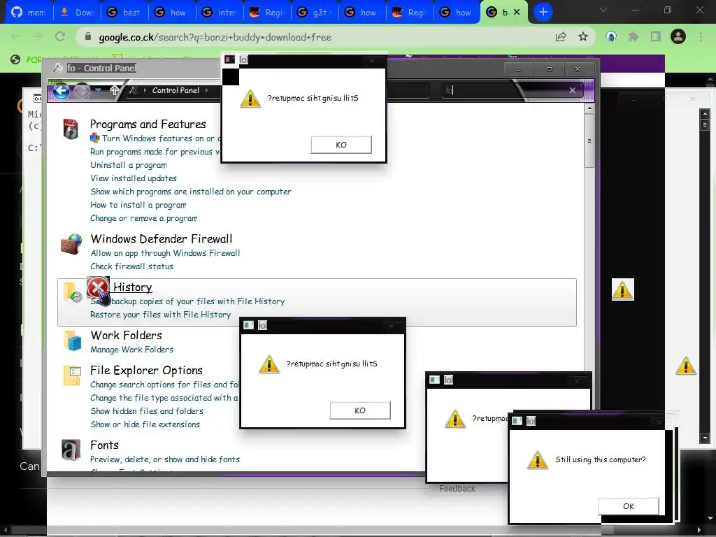The image size is (716, 537).
Task: Open the Fonts heading link
Action: 105,445
